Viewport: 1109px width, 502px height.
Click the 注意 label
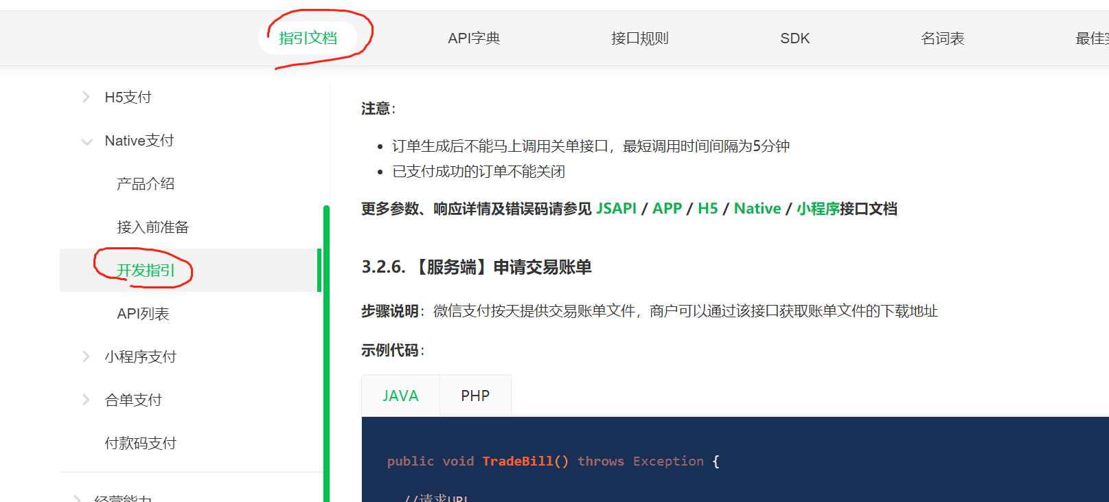(x=378, y=109)
